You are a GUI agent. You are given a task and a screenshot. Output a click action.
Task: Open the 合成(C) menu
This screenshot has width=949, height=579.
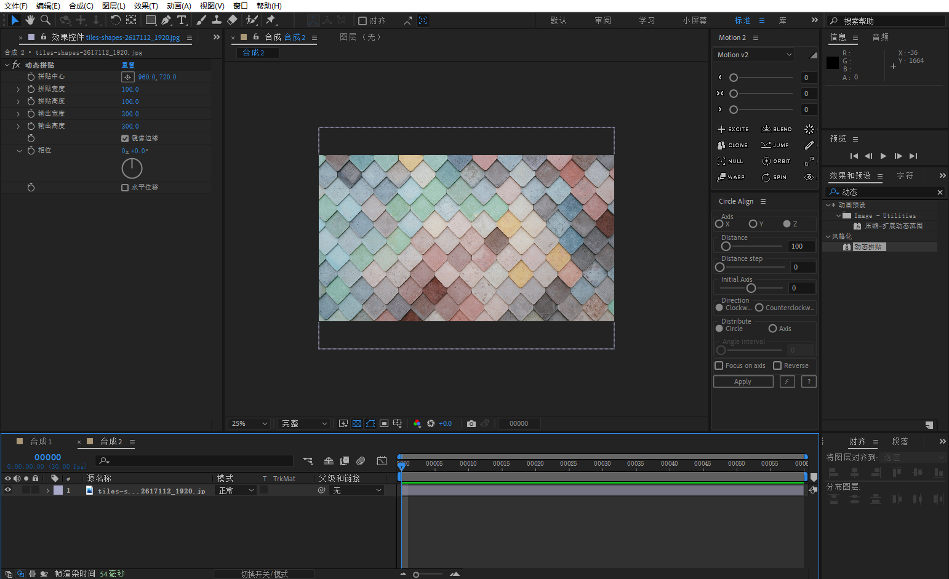tap(81, 6)
